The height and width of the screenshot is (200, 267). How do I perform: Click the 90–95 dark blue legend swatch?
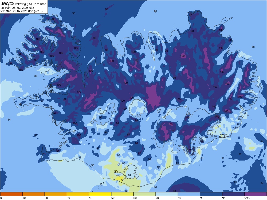point(211,194)
